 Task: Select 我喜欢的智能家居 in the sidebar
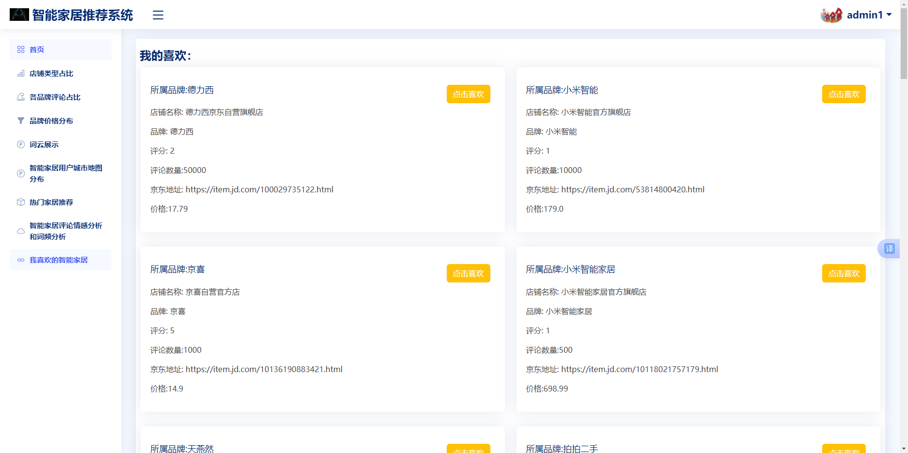click(x=61, y=260)
